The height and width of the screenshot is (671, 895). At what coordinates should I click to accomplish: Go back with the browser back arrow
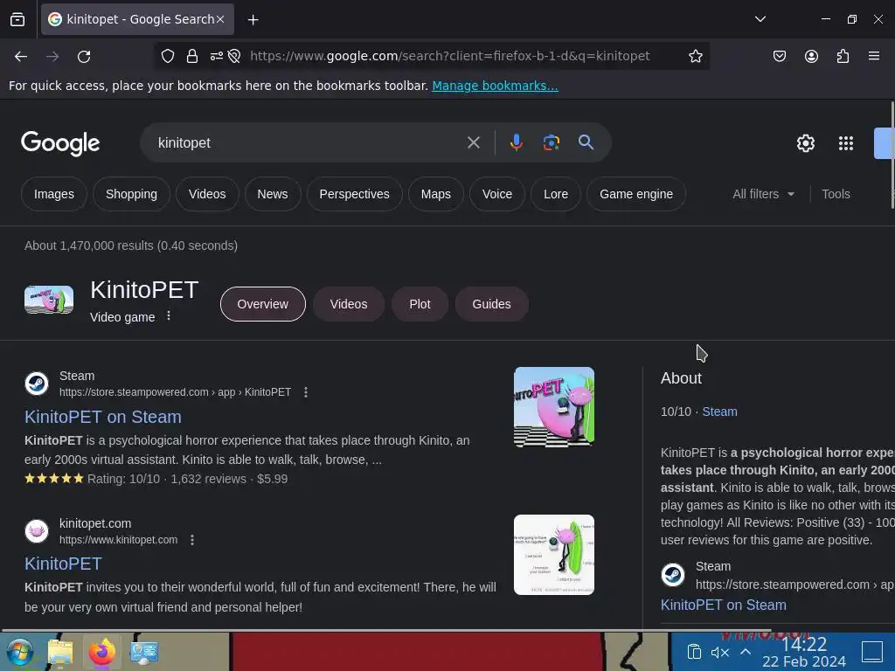point(21,56)
